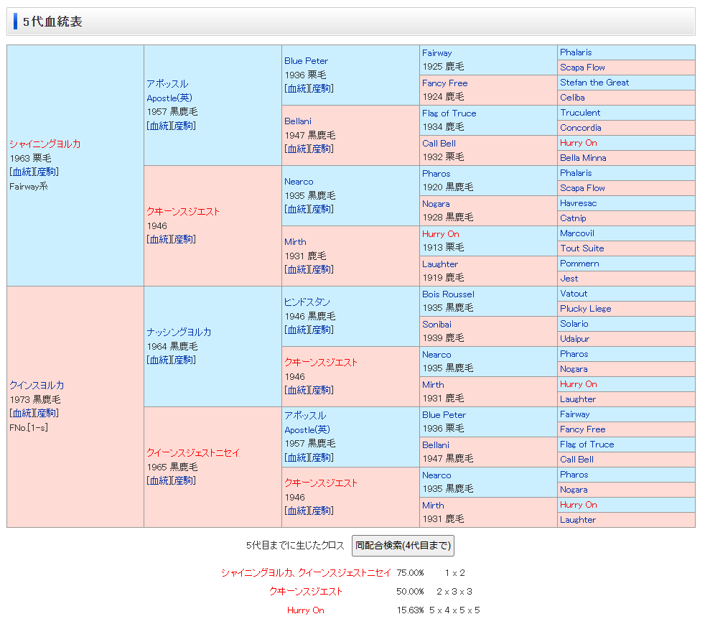This screenshot has height=619, width=705.
Task: Open the Sonibai ancestor link
Action: 436,325
